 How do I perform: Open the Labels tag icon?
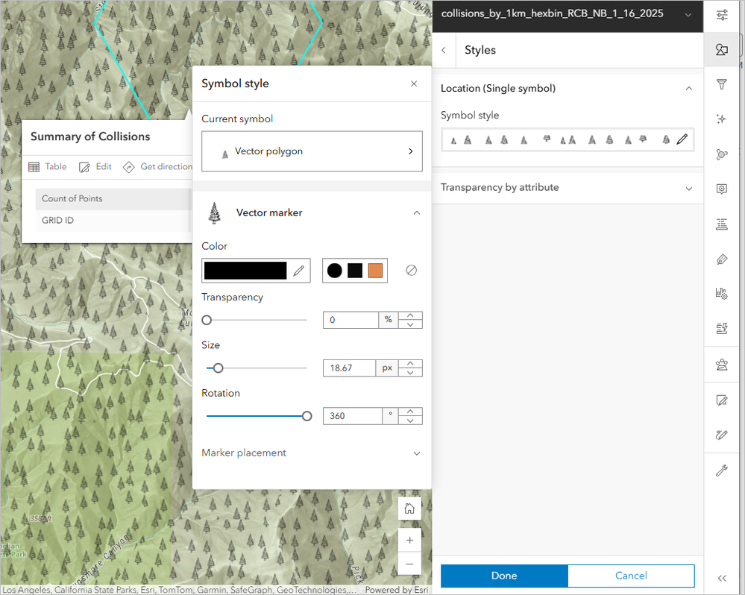coord(722,259)
